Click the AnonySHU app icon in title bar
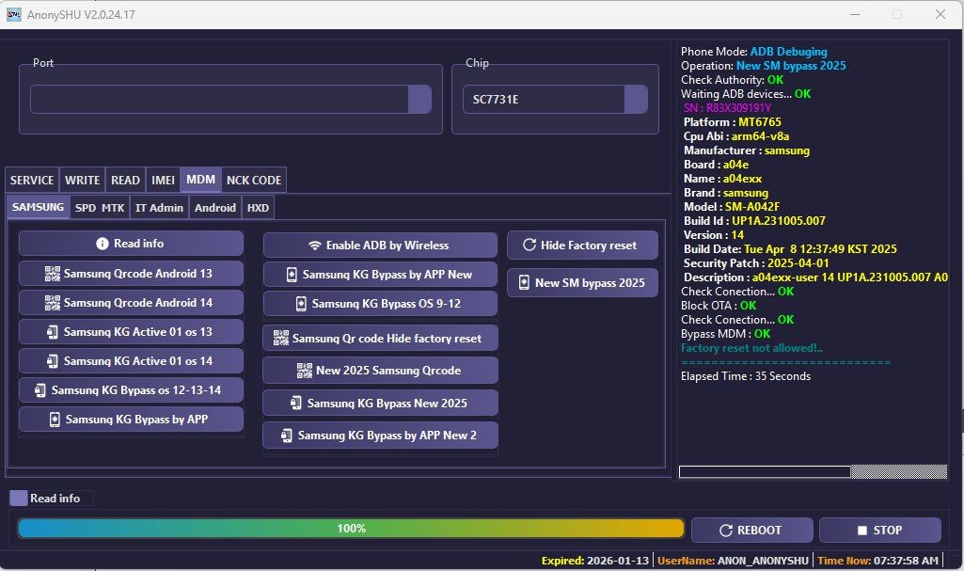Screen dimensions: 964x571 [x=13, y=14]
